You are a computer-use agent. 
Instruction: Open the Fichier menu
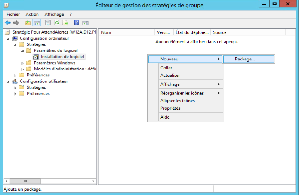(13, 14)
